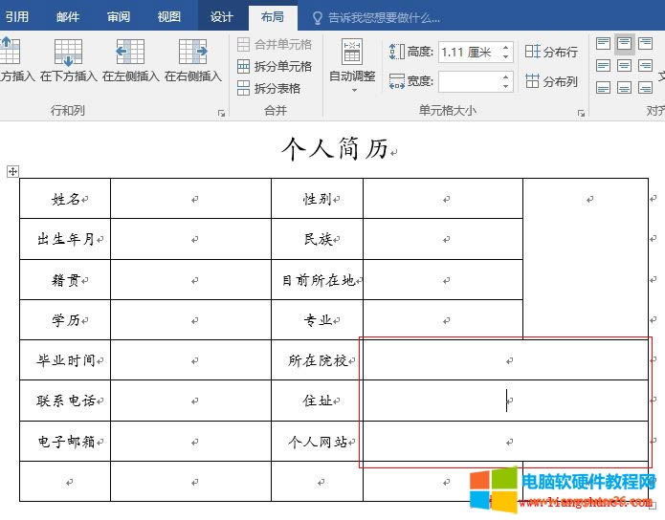The height and width of the screenshot is (520, 665).
Task: Click the 个人网站 table cell
Action: 318,442
